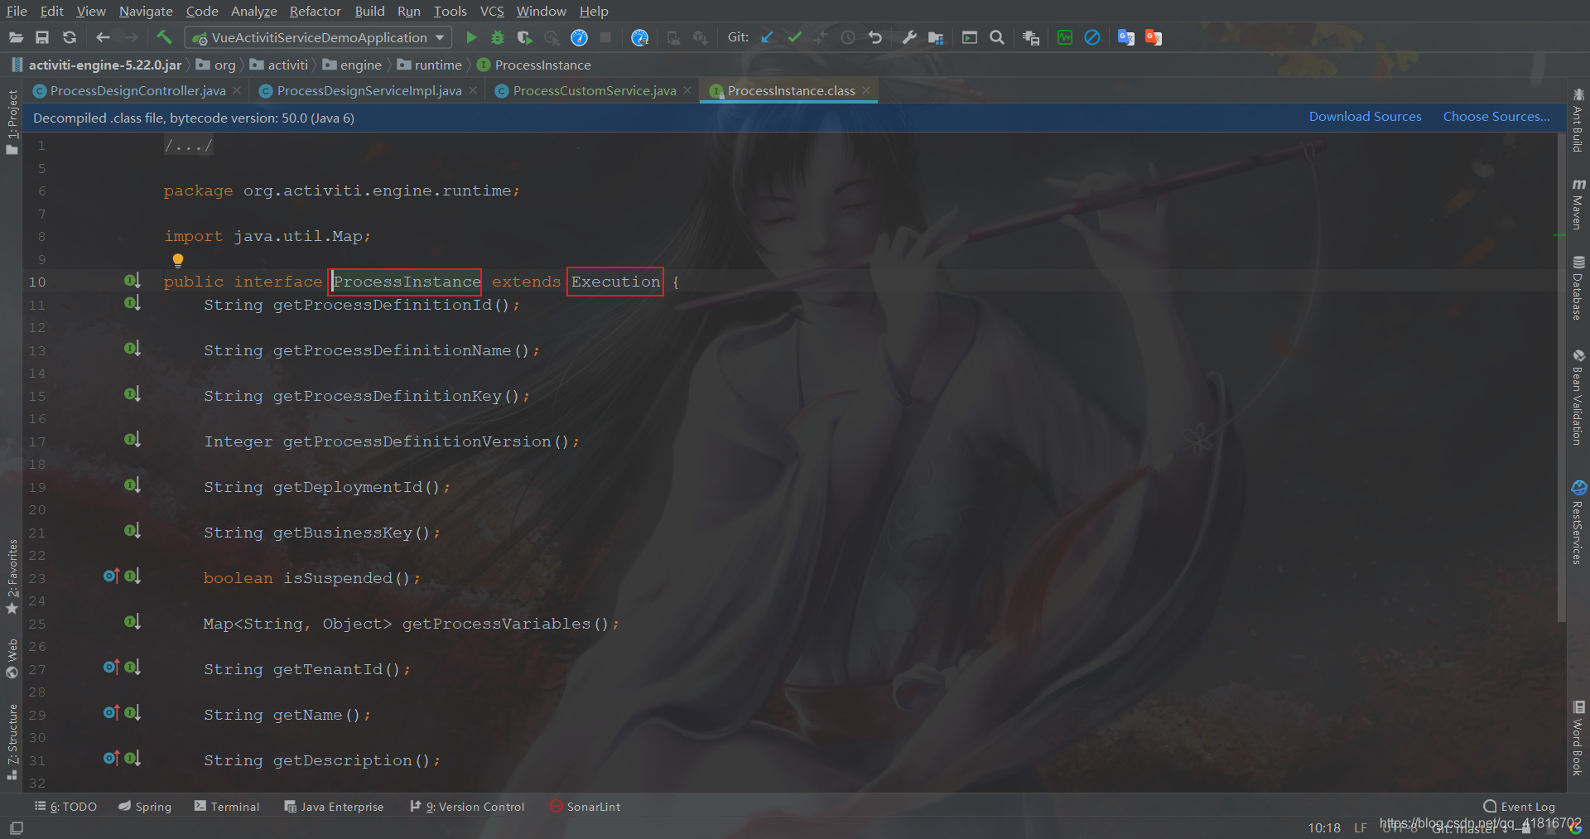Image resolution: width=1590 pixels, height=839 pixels.
Task: Click the blue profiler gauge icon
Action: click(579, 37)
